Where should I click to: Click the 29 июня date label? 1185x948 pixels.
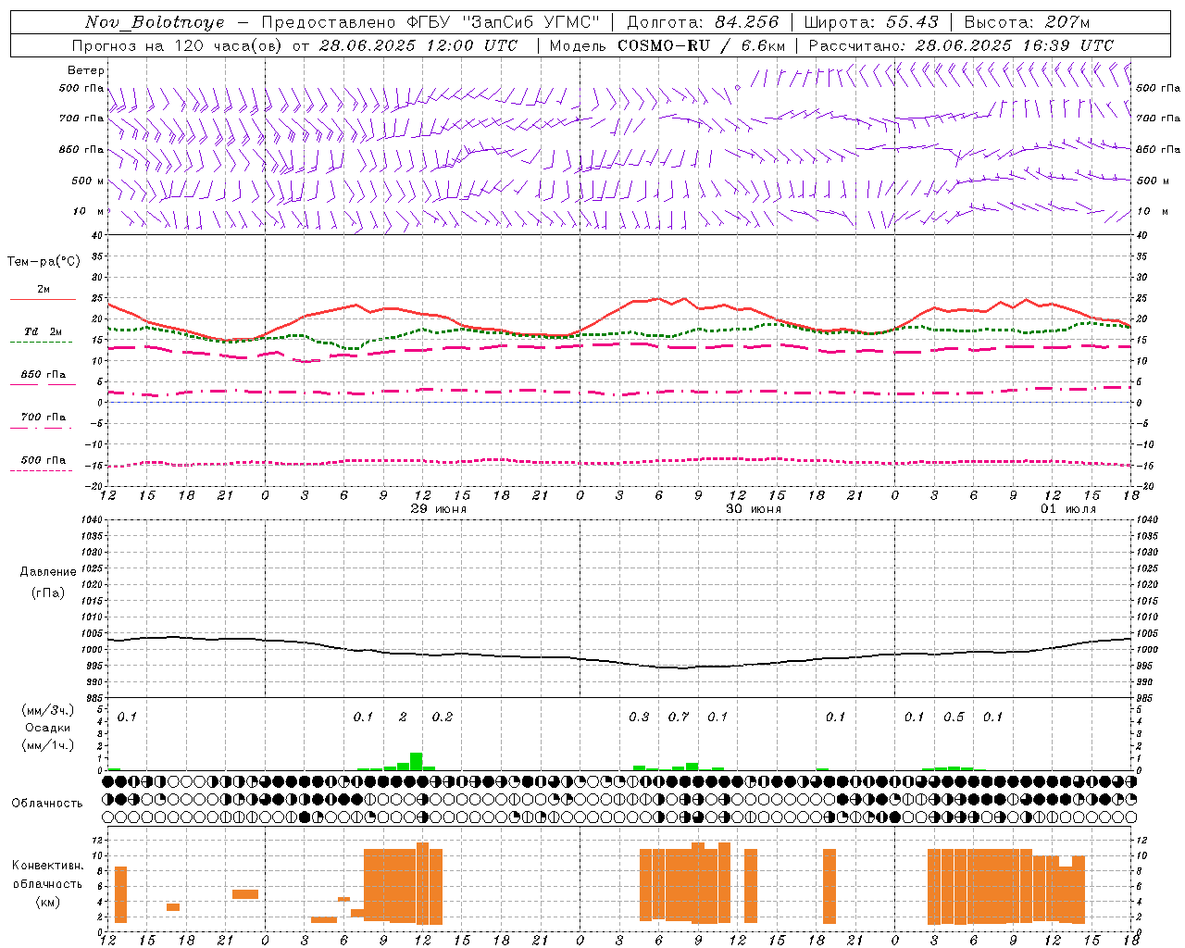(439, 509)
